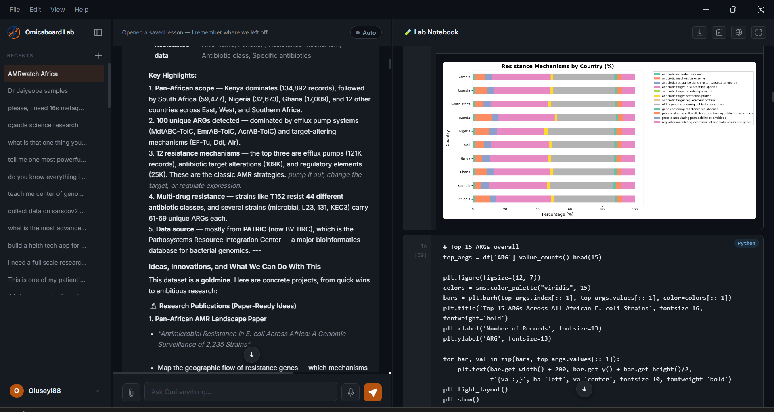Open 'what is the most advance...' chat
The image size is (774, 412).
coord(54,228)
